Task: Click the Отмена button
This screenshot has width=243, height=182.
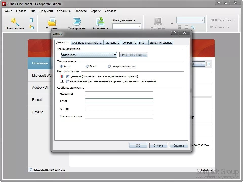Action: 158,145
